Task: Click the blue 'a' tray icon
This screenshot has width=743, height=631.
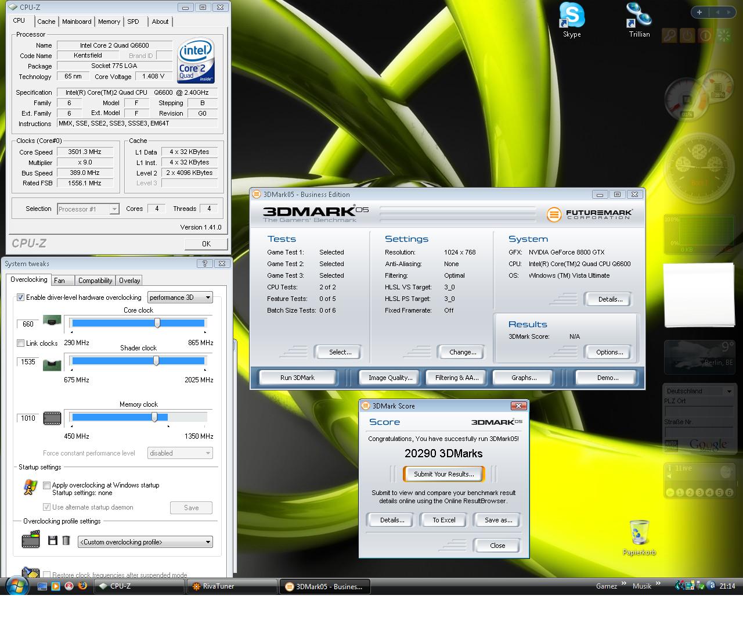Action: coord(711,586)
